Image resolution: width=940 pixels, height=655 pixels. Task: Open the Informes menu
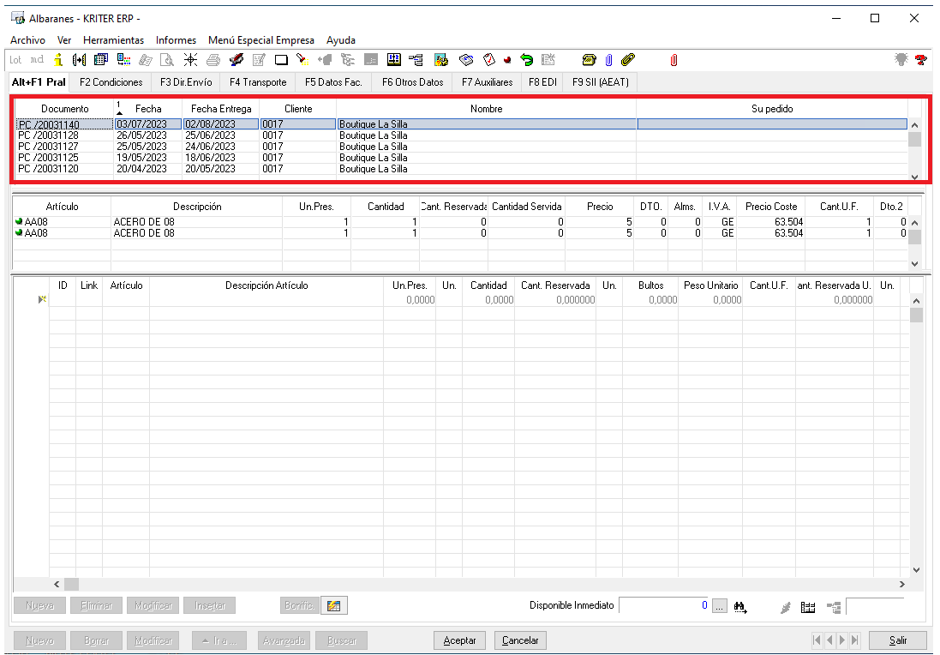(176, 40)
